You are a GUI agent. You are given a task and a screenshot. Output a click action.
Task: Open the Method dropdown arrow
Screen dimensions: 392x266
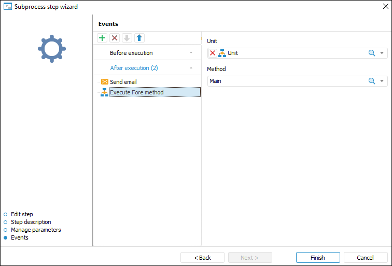pyautogui.click(x=382, y=81)
